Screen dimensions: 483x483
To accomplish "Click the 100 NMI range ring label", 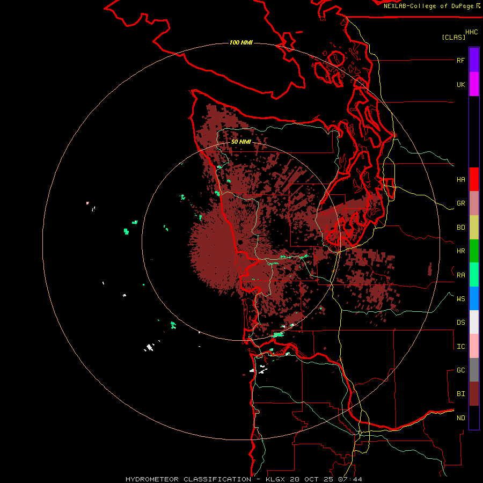I will click(241, 42).
